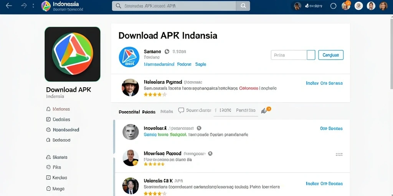Click the square icon beside Dadaiies
Screen dimensions: 393x196
pos(49,119)
